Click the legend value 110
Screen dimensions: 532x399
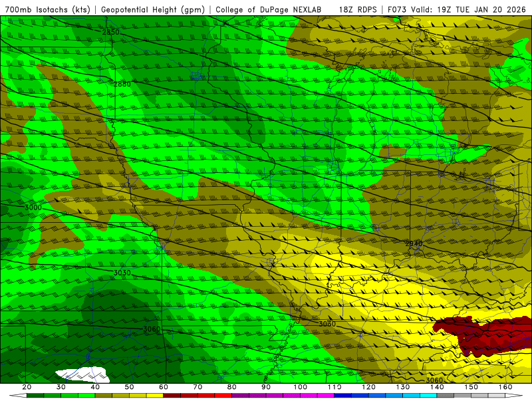point(334,387)
